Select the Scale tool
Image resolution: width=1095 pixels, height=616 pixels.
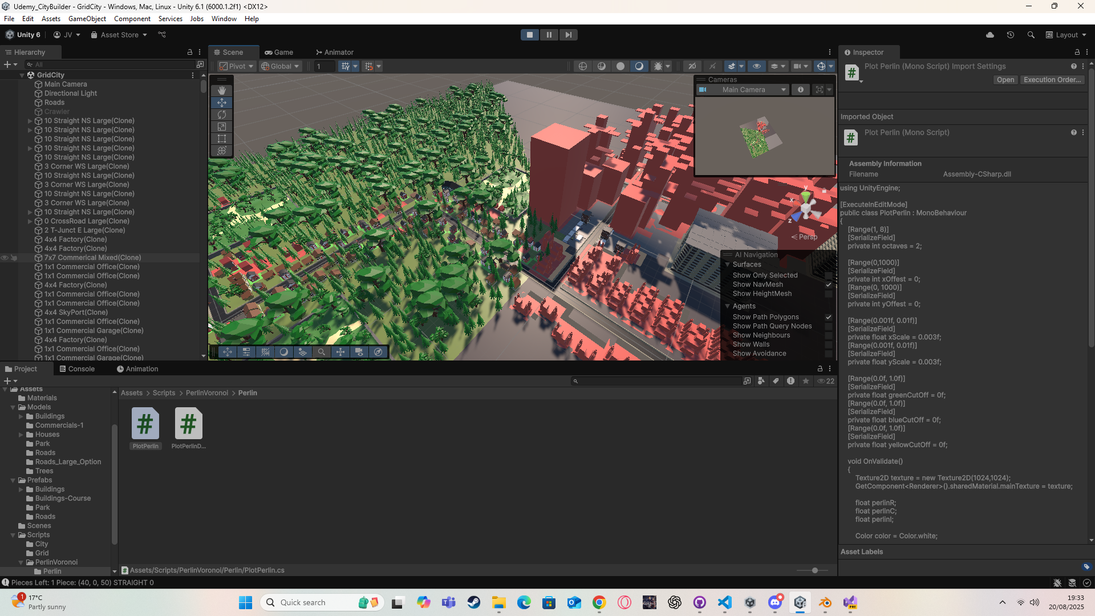(222, 127)
